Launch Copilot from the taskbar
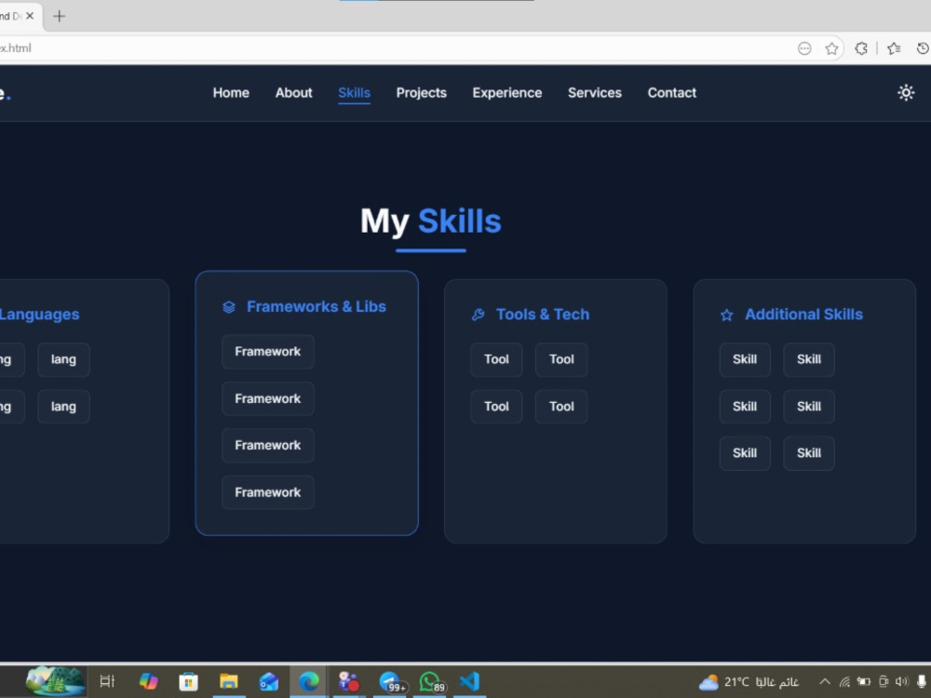The image size is (931, 698). 148,681
